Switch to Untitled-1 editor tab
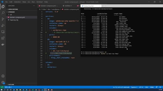The width and height of the screenshot is (163, 91). (x=68, y=6)
